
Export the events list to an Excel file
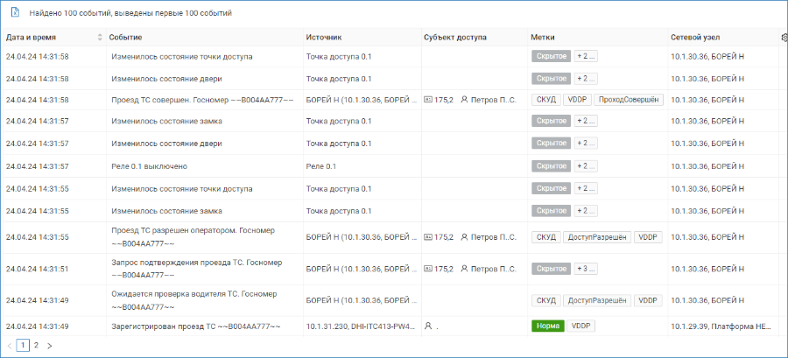click(x=16, y=12)
